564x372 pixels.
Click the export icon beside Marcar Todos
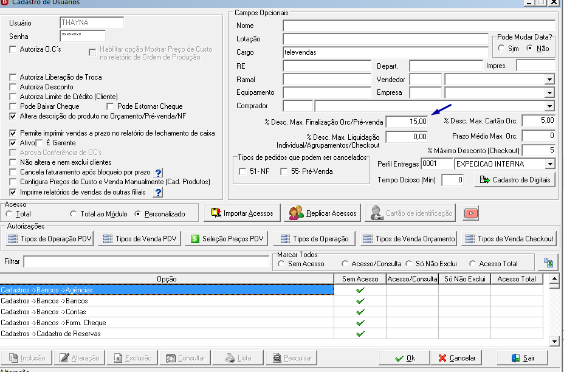click(548, 262)
